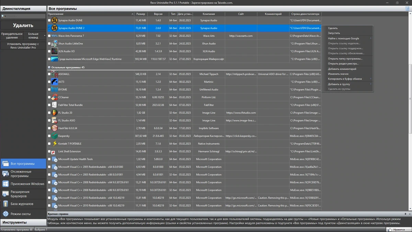Image resolution: width=412 pixels, height=232 pixels.
Task: Click the Kaspersky program icon
Action: [x=54, y=136]
